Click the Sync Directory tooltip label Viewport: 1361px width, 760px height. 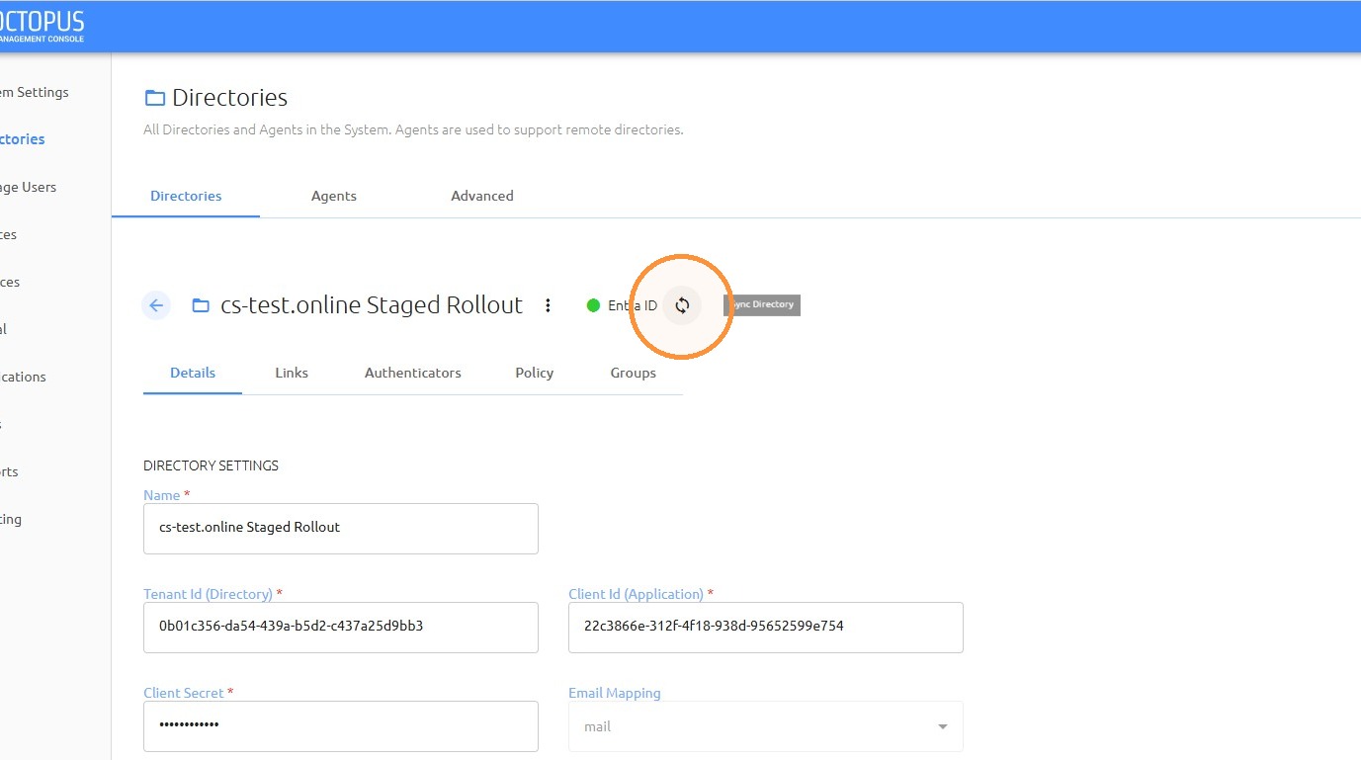[762, 304]
